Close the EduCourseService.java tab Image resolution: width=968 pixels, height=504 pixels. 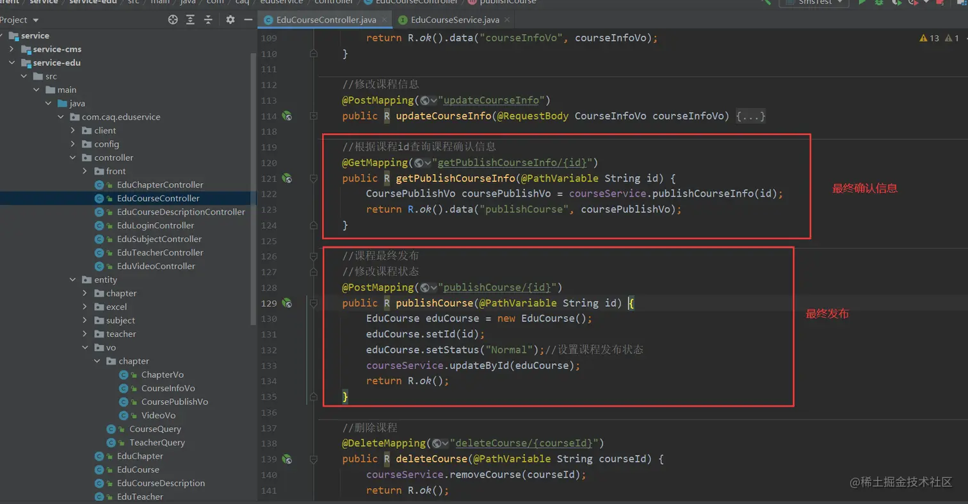coord(508,20)
